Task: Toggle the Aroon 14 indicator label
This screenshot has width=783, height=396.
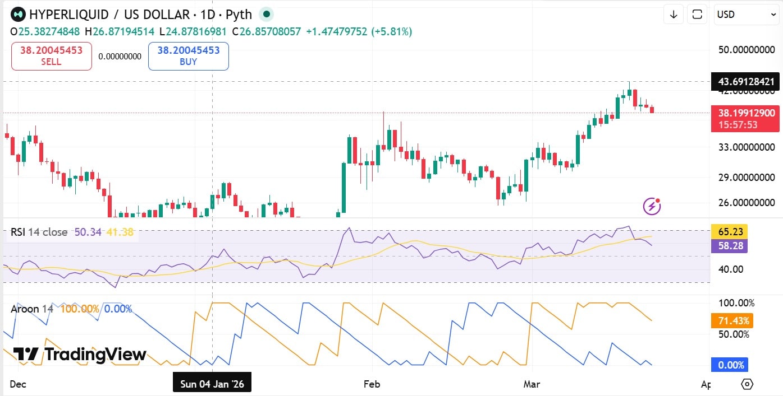Action: (x=31, y=309)
